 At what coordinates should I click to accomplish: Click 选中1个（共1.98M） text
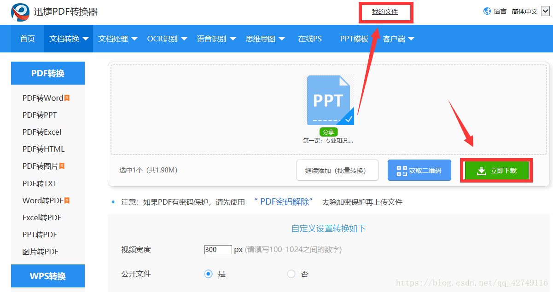(148, 170)
